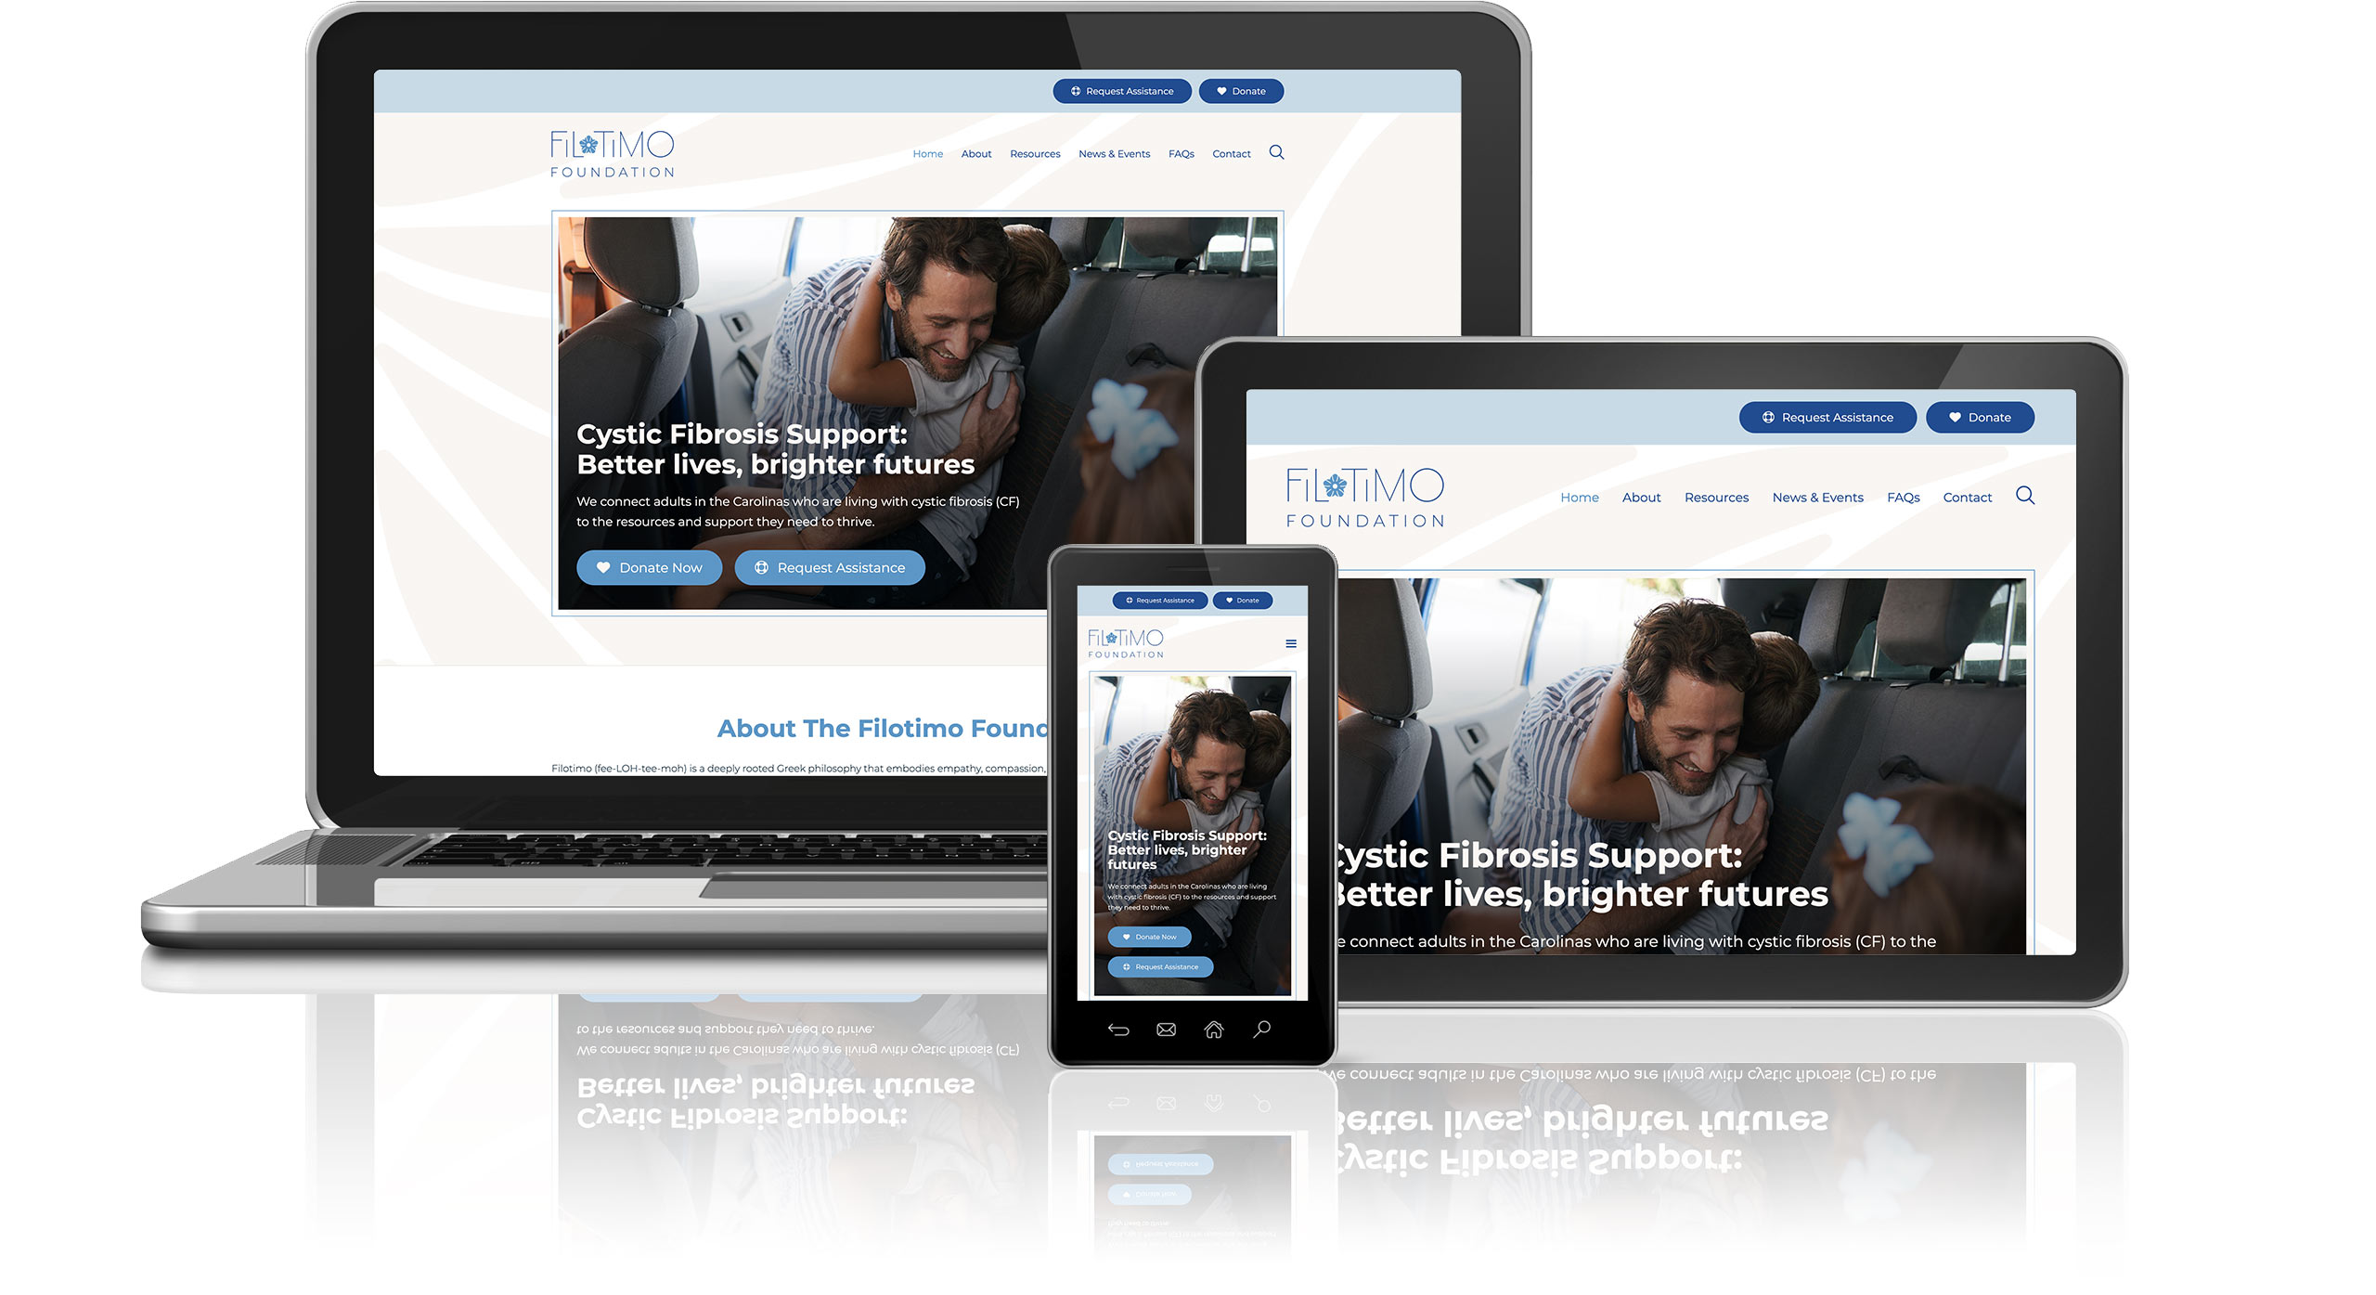
Task: Select the Contact menu tab
Action: coord(1229,155)
